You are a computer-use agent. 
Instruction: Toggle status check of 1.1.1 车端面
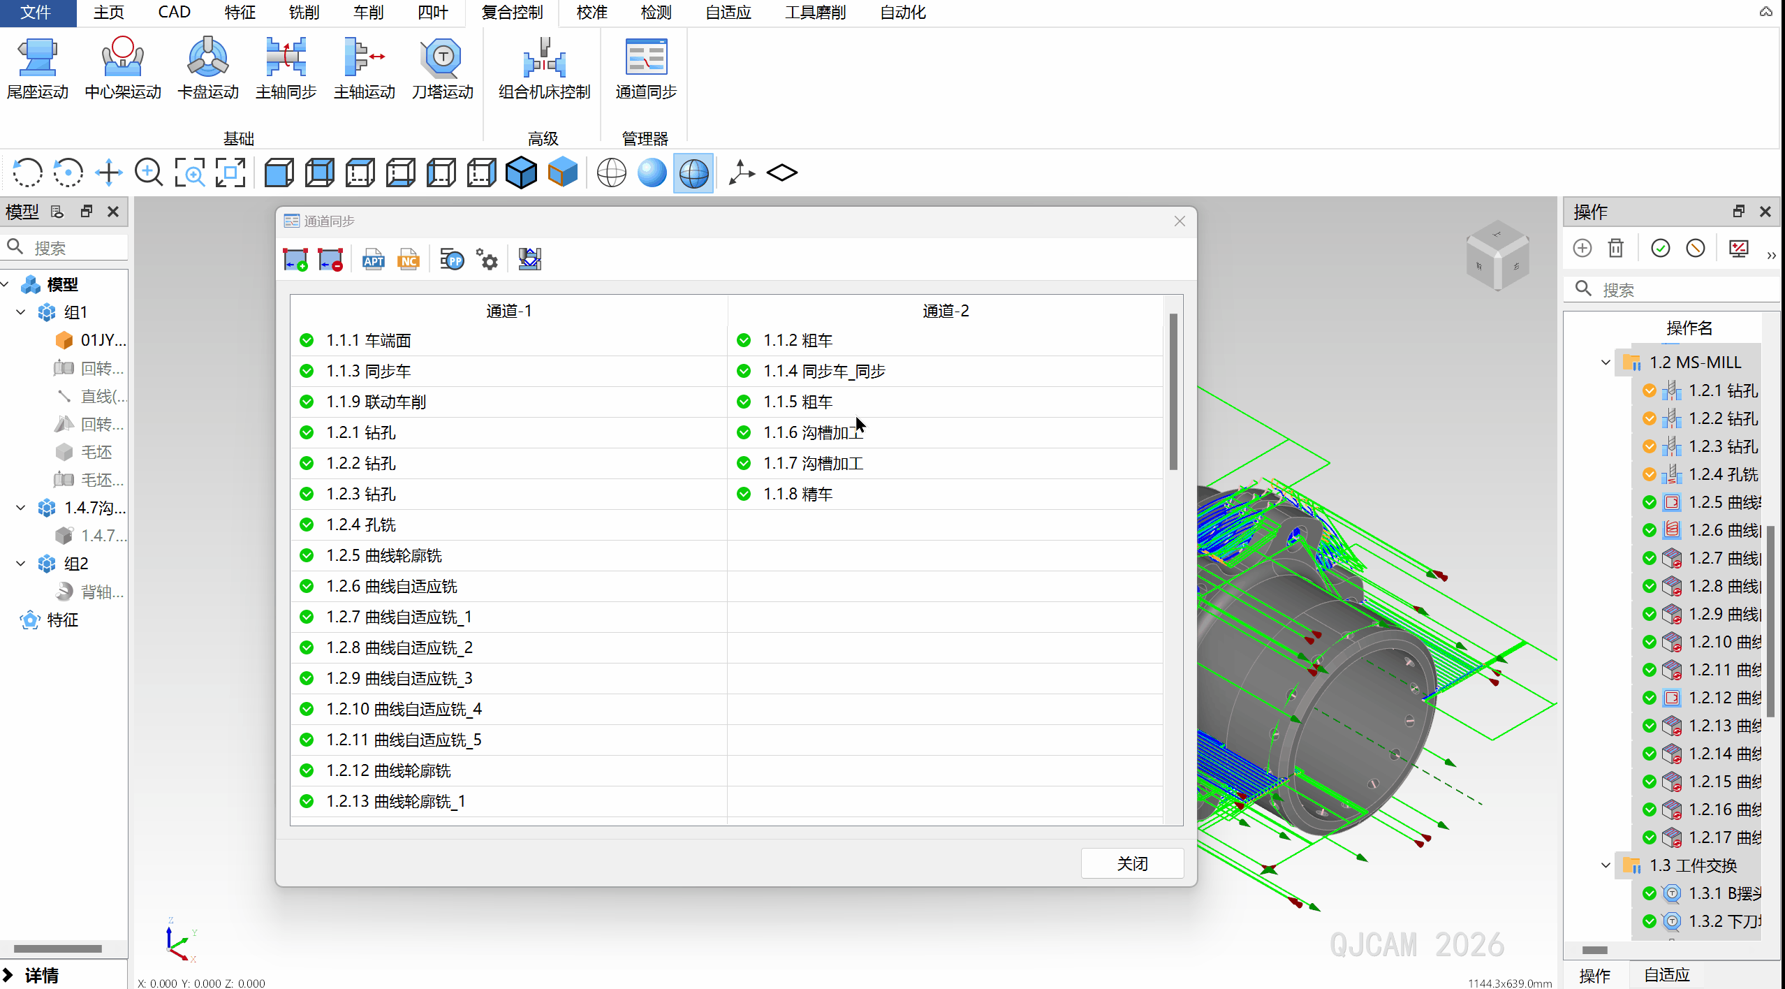[307, 340]
